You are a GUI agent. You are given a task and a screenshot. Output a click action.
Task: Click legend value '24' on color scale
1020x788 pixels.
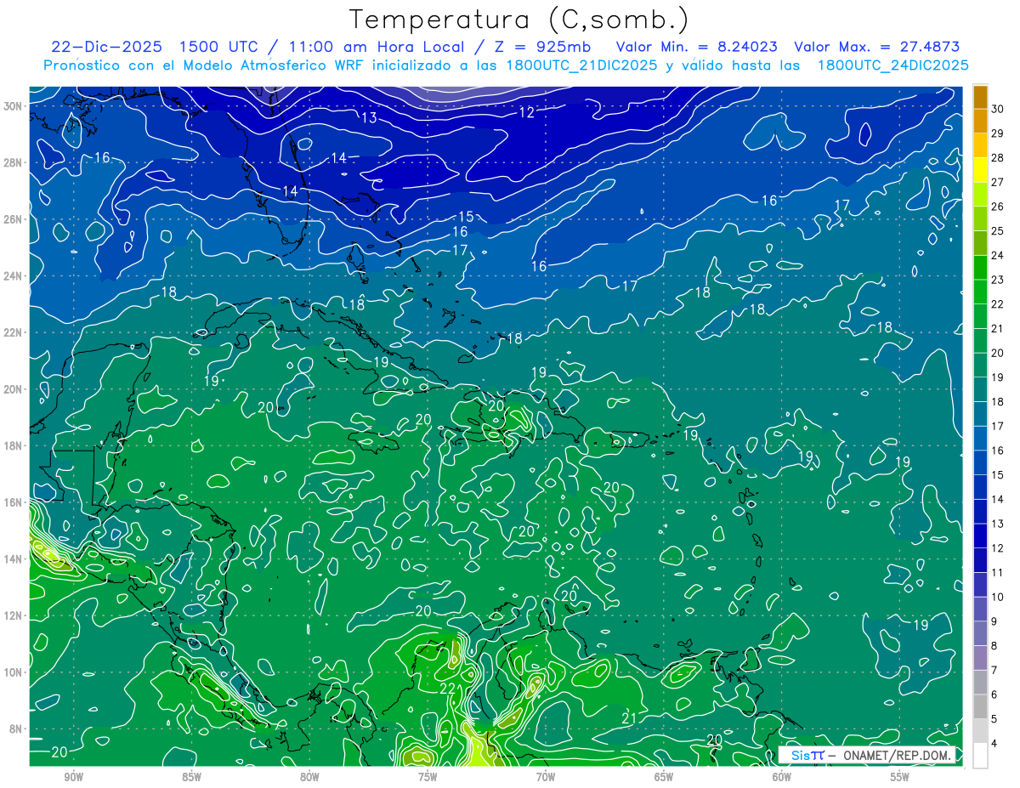coord(998,255)
